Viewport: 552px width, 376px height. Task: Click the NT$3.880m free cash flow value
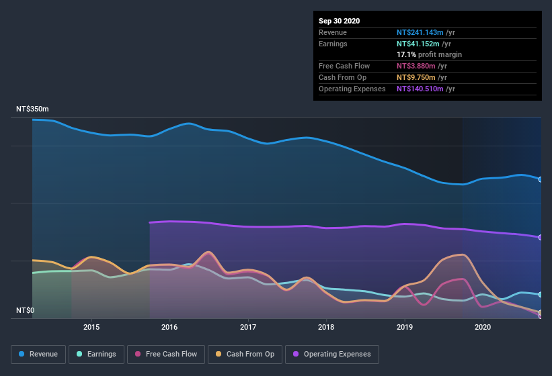point(416,66)
